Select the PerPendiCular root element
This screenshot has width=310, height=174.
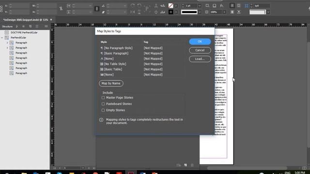[18, 38]
